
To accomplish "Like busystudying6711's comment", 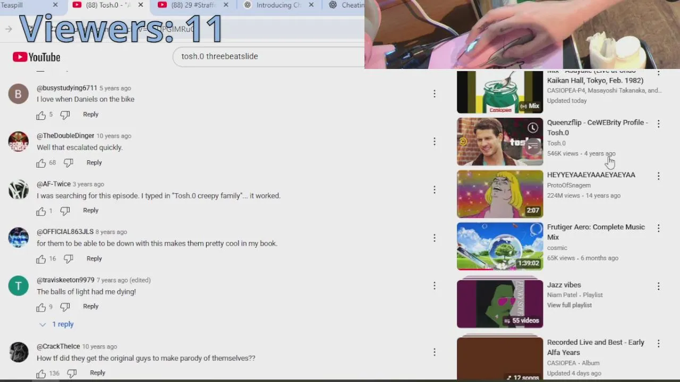I will click(41, 115).
